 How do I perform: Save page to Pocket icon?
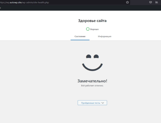pyautogui.click(x=150, y=2)
